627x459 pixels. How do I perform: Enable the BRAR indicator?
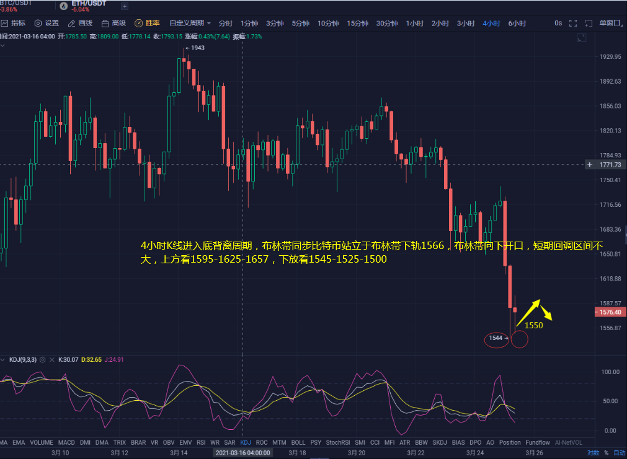point(138,442)
